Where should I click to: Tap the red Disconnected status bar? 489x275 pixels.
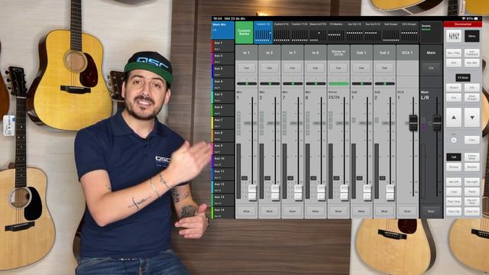pyautogui.click(x=462, y=24)
